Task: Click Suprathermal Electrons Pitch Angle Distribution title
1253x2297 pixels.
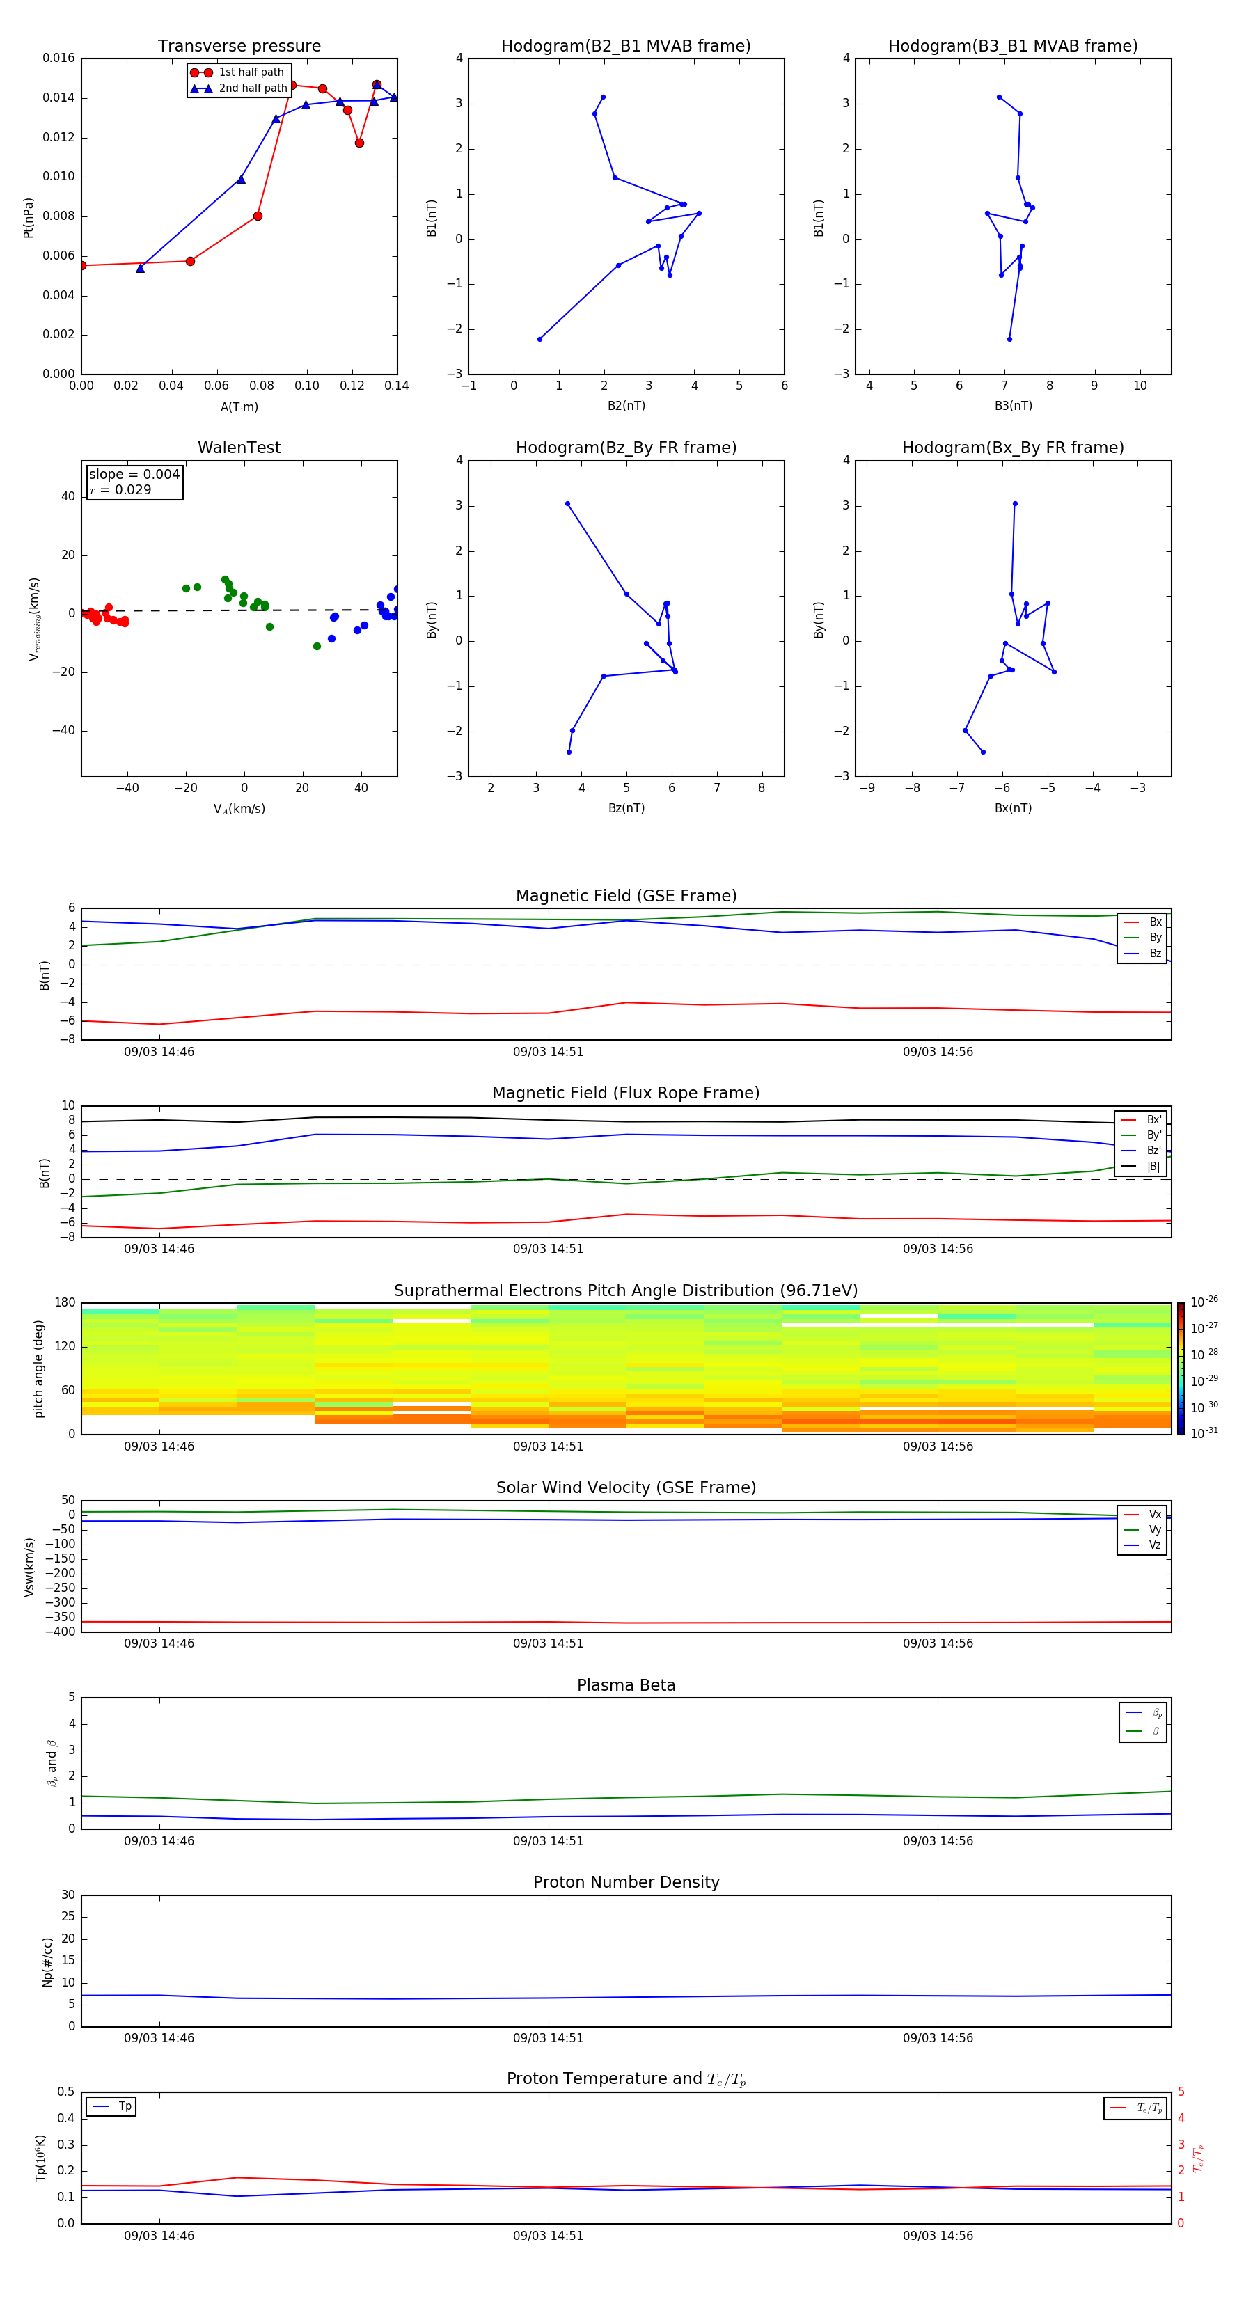Action: [626, 1291]
